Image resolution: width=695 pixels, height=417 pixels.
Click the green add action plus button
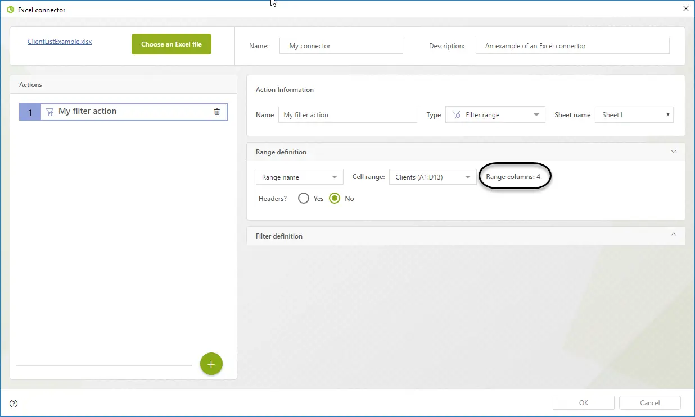(211, 364)
